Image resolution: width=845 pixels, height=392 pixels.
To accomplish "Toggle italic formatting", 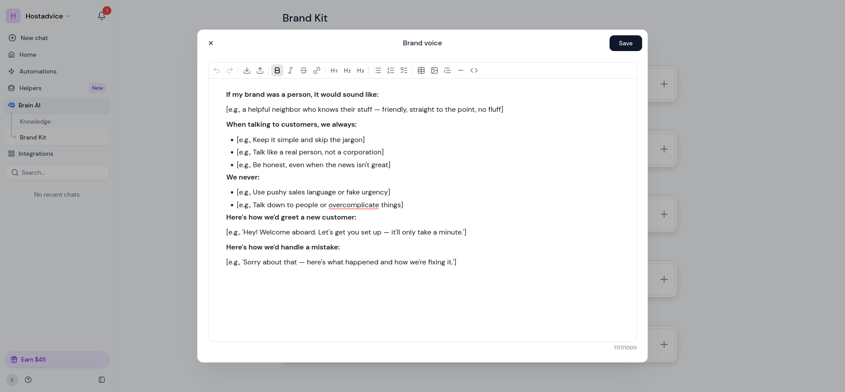I will point(290,70).
